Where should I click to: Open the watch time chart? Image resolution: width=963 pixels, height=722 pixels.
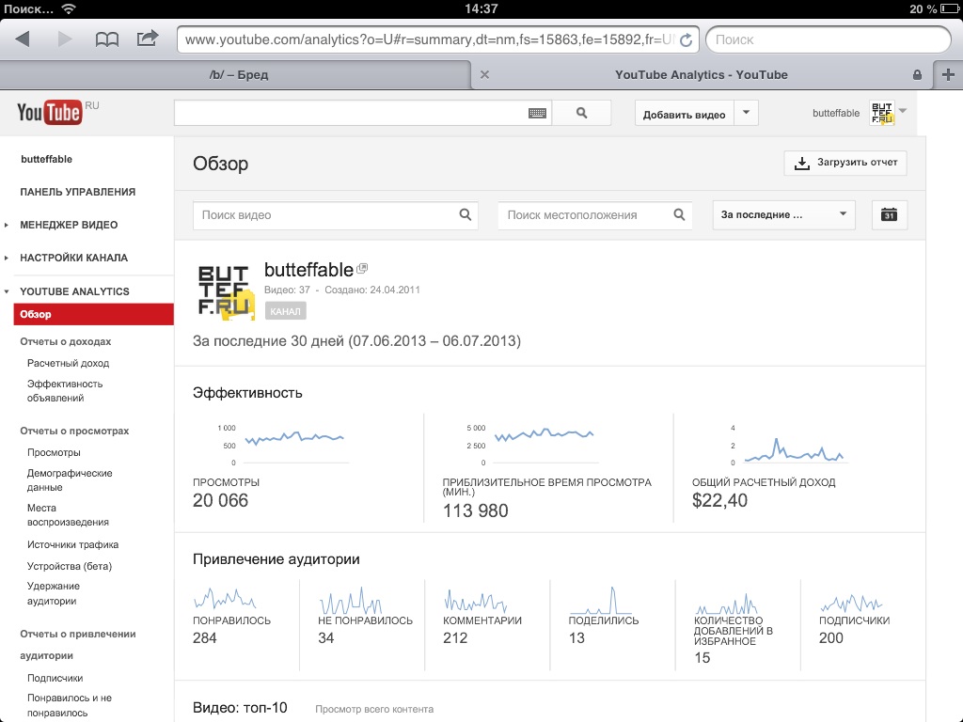click(x=533, y=445)
